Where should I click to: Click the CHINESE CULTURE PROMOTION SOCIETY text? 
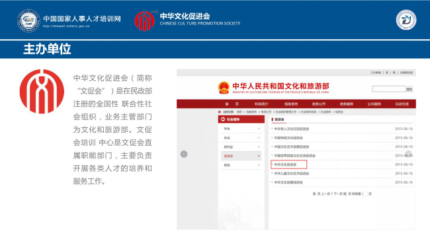pos(200,24)
